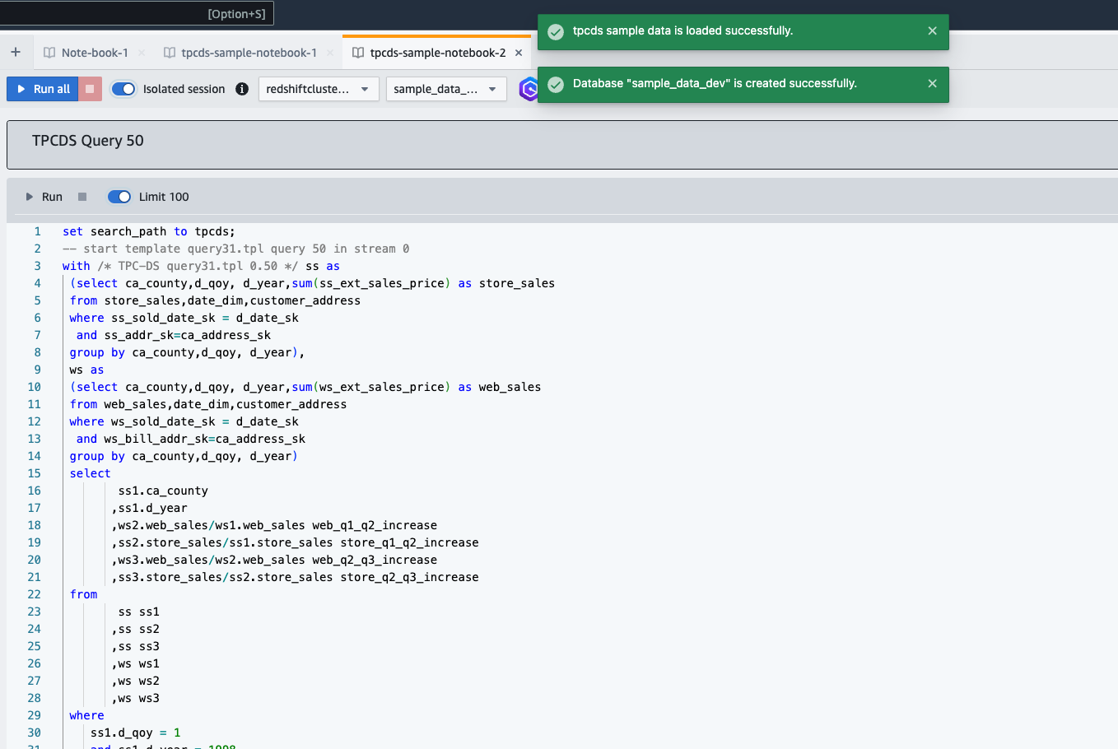Close the tpcds-sample-notebook-1 tab

330,53
